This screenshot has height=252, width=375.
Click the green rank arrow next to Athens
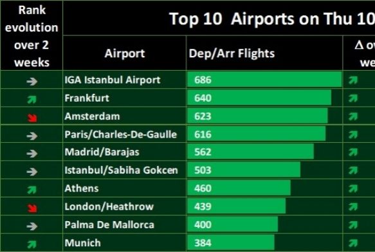click(x=32, y=190)
